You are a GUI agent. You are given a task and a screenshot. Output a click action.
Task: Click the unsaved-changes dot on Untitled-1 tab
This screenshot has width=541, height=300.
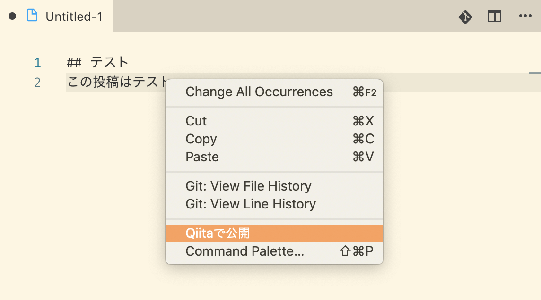[x=12, y=16]
